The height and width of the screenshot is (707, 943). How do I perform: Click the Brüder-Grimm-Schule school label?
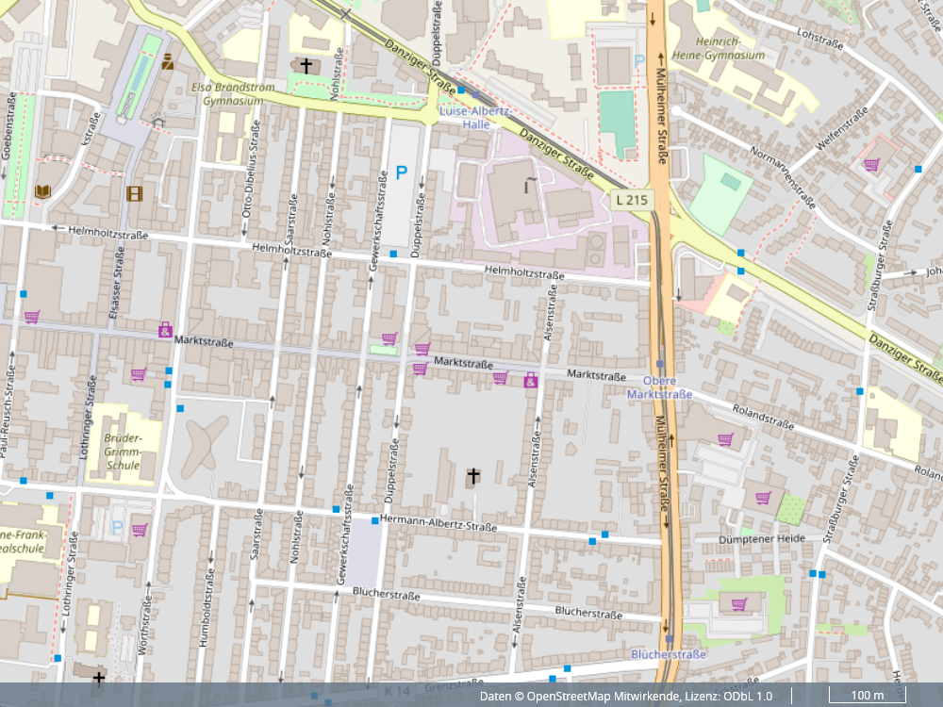[x=124, y=452]
